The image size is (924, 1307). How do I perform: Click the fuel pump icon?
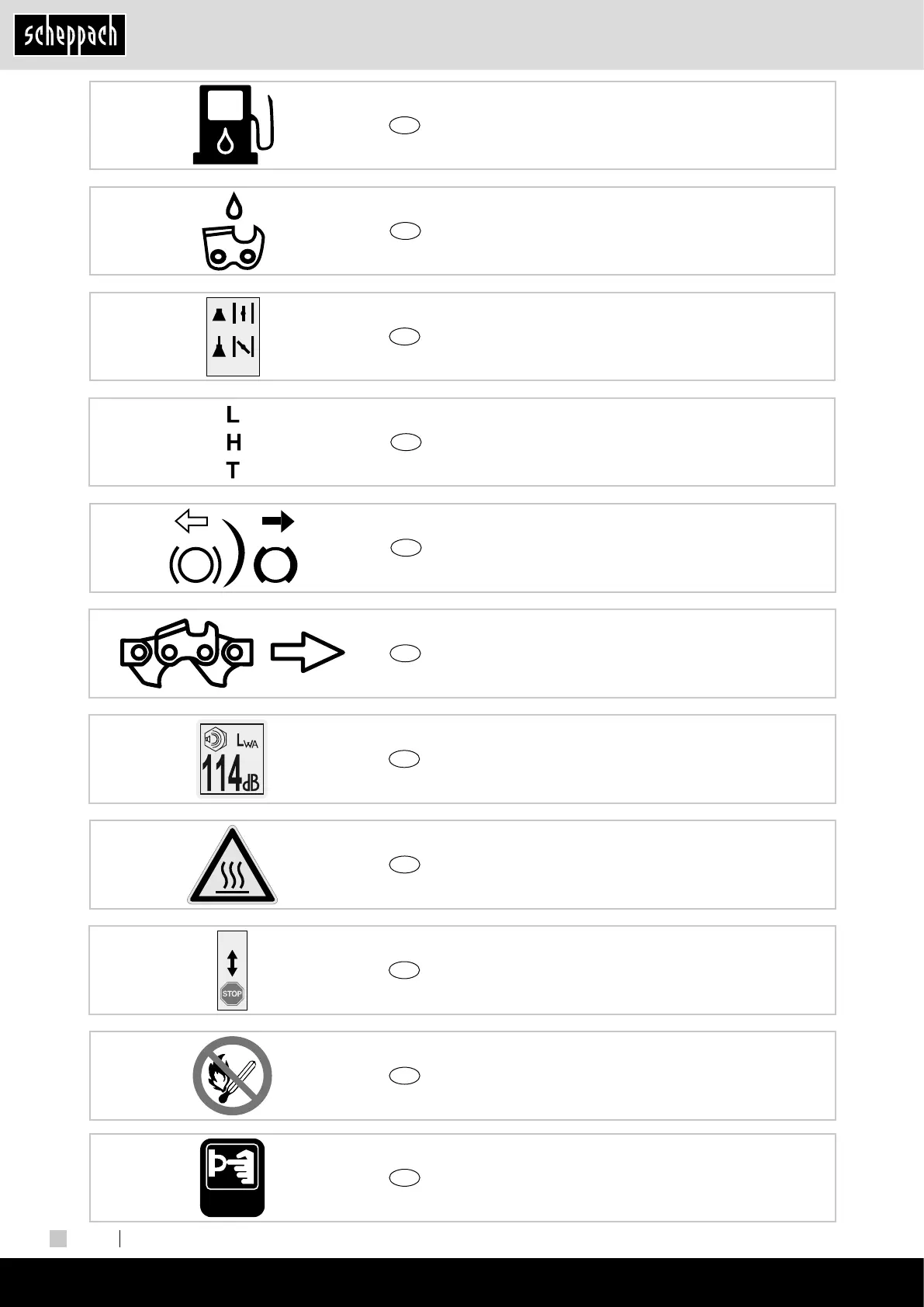[x=233, y=125]
